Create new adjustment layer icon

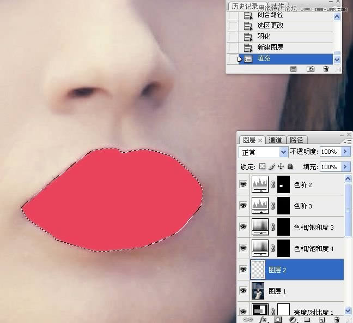pos(293,319)
